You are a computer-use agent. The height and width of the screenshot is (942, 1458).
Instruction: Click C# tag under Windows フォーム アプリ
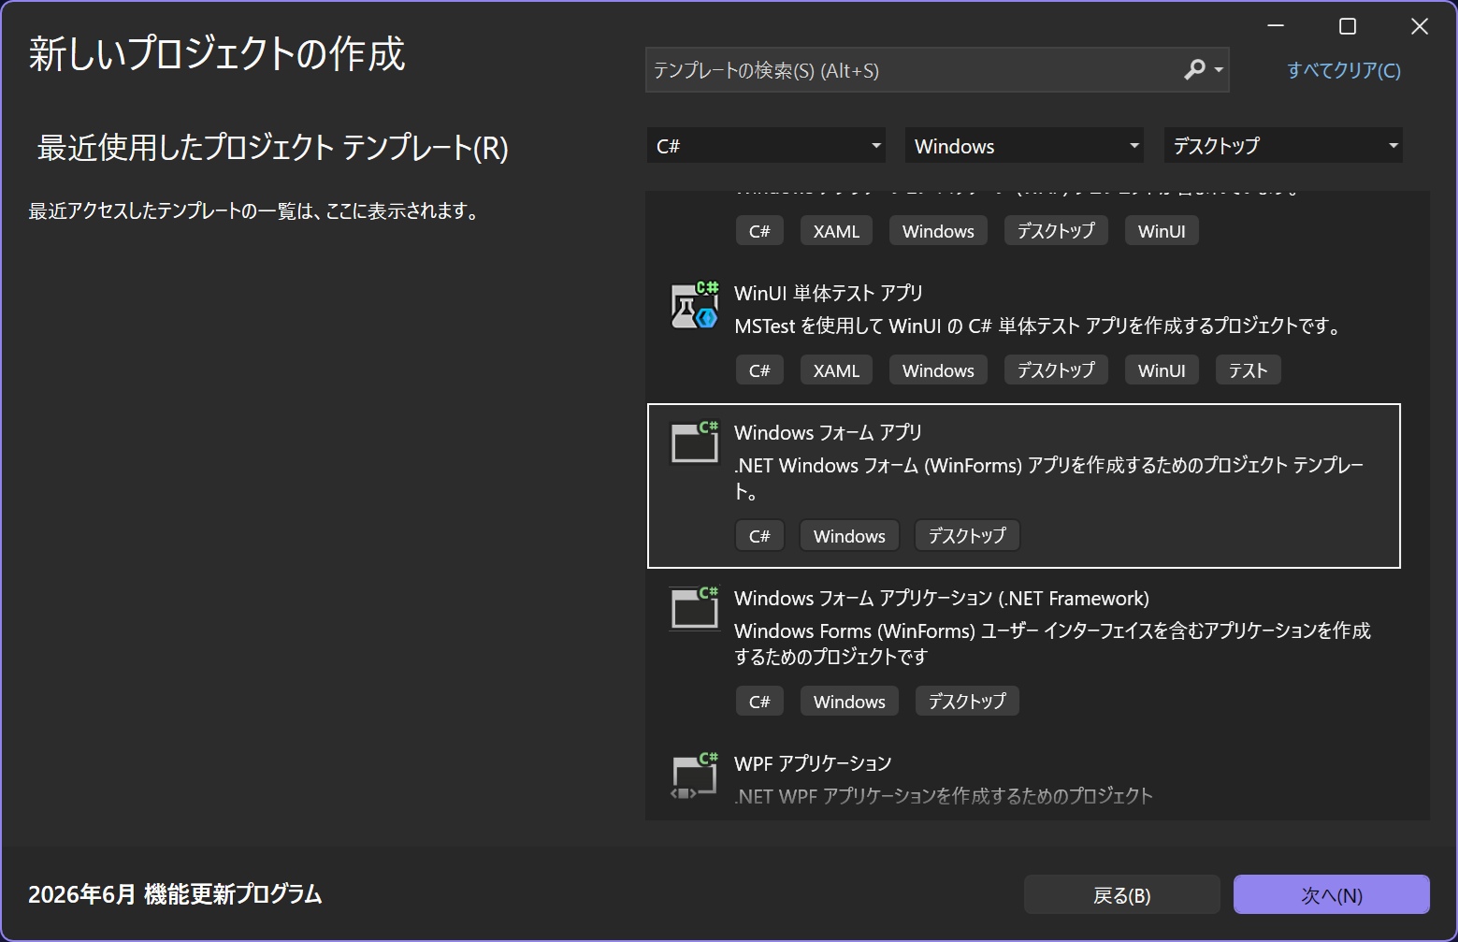pos(759,536)
